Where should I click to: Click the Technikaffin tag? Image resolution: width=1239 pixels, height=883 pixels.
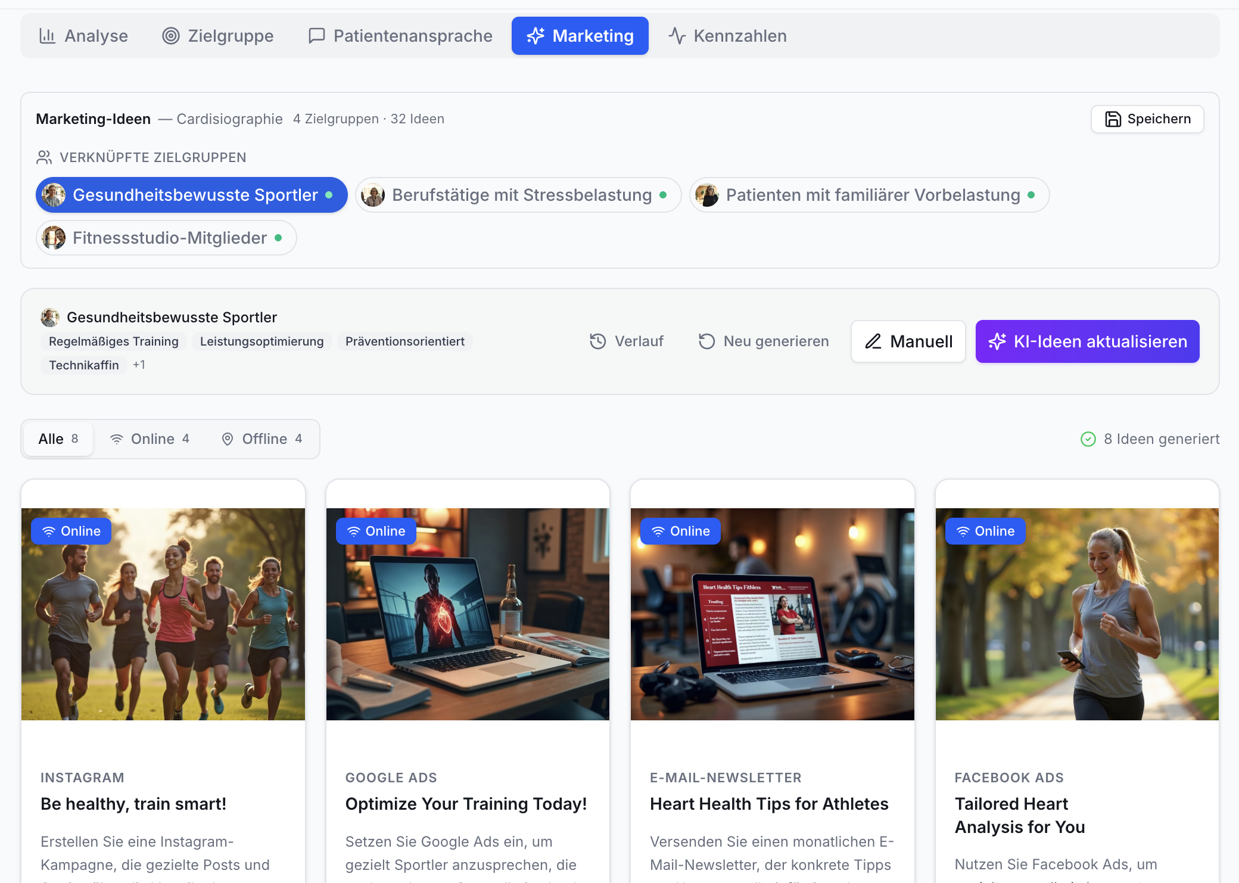84,365
